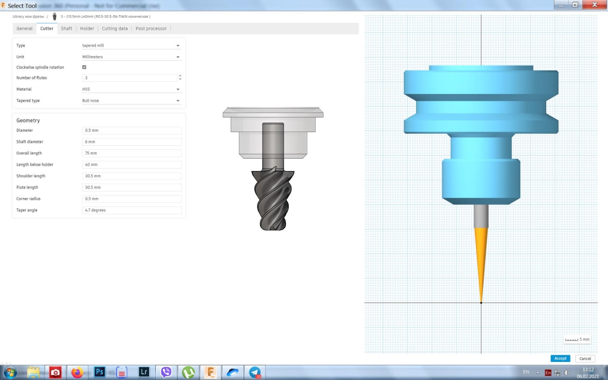Open Lightroom from the taskbar
Image resolution: width=608 pixels, height=380 pixels.
144,372
